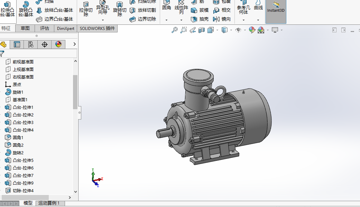
Task: Click the Edit Appearance color ball icon
Action: click(252, 30)
